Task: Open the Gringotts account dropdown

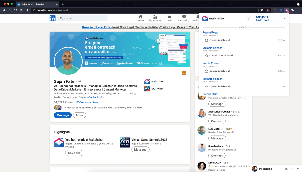Action: click(271, 18)
